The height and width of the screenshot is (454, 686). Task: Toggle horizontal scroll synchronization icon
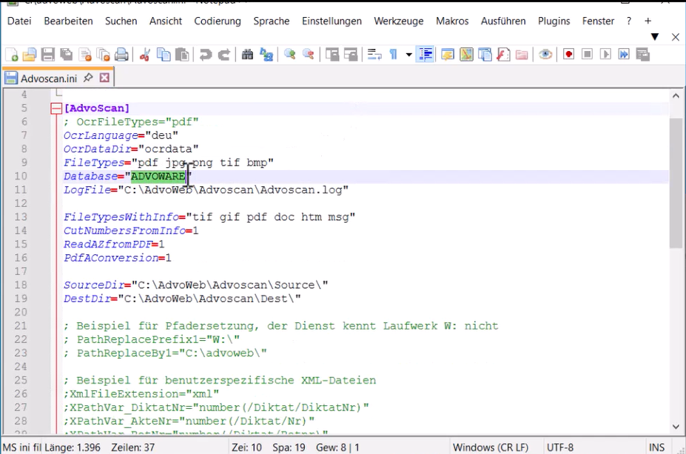[351, 55]
